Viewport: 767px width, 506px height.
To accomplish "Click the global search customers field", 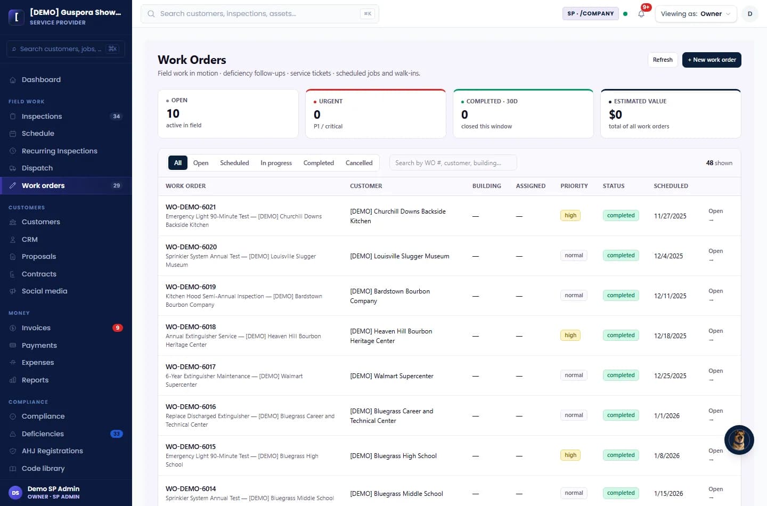I will point(260,14).
